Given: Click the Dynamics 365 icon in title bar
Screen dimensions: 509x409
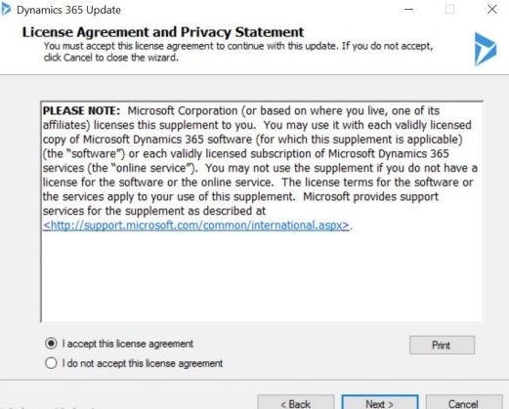Looking at the screenshot, I should (x=6, y=10).
